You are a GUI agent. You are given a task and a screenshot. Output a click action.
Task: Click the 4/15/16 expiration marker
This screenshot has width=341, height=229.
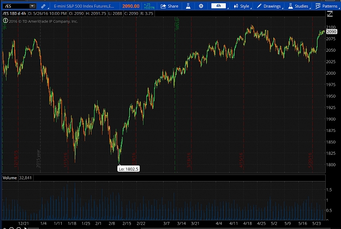[x=241, y=160]
